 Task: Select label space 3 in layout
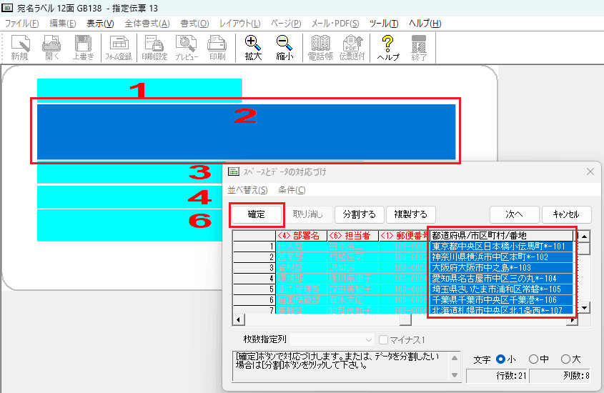pos(129,173)
